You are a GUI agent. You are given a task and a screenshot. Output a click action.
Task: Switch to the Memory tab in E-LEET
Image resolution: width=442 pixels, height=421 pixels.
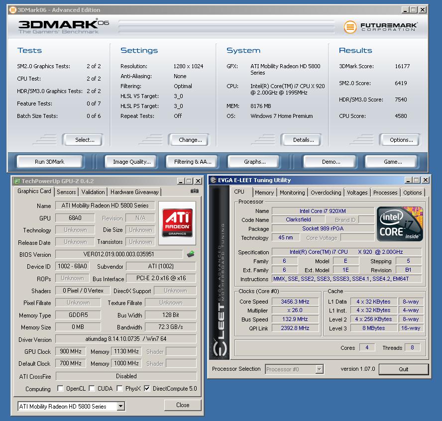(264, 193)
